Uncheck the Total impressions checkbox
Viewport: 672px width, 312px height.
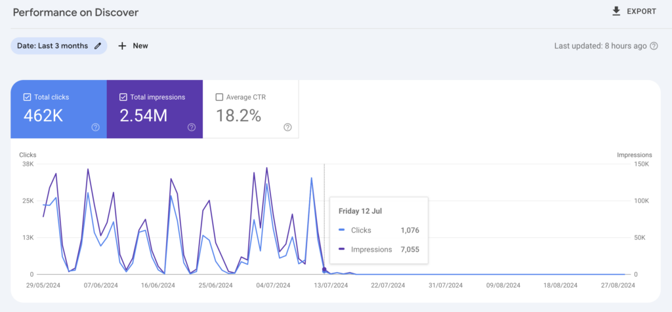[x=123, y=97]
